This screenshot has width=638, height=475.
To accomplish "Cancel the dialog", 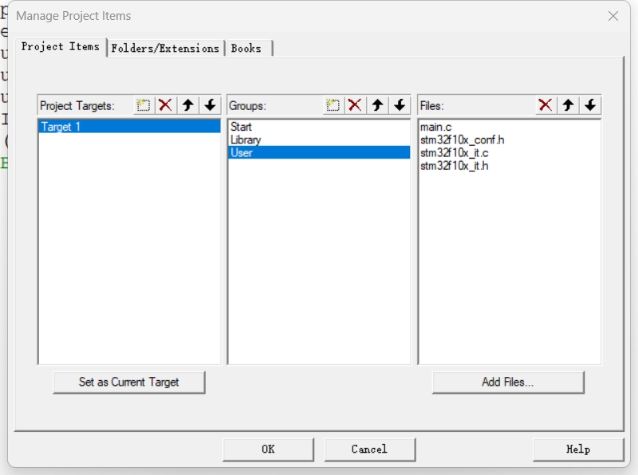I will (369, 449).
